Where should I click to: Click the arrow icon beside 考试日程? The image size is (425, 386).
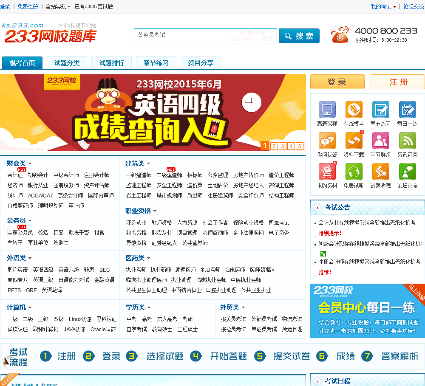click(317, 381)
